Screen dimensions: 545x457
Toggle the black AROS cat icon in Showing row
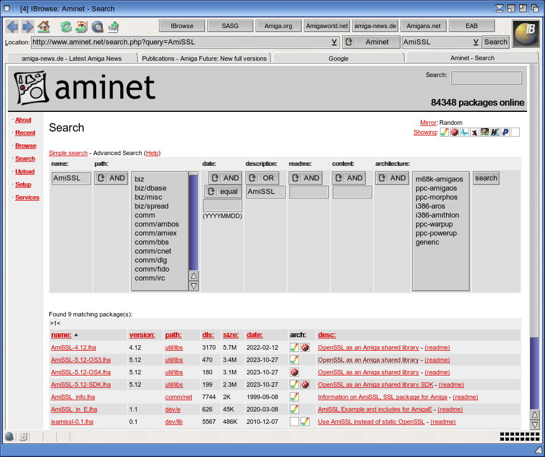click(x=474, y=132)
